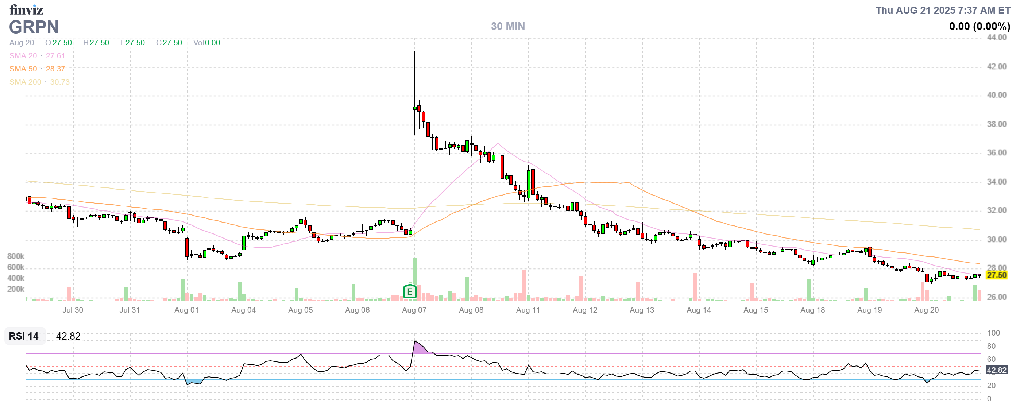
Task: Click the Aug 11 date axis label
Action: pyautogui.click(x=528, y=310)
